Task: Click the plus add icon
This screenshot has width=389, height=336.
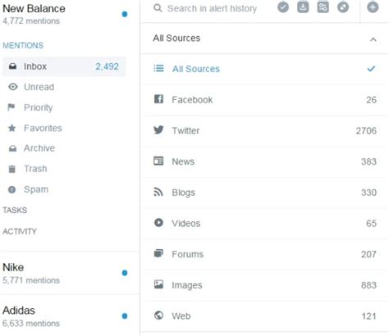Action: [373, 7]
